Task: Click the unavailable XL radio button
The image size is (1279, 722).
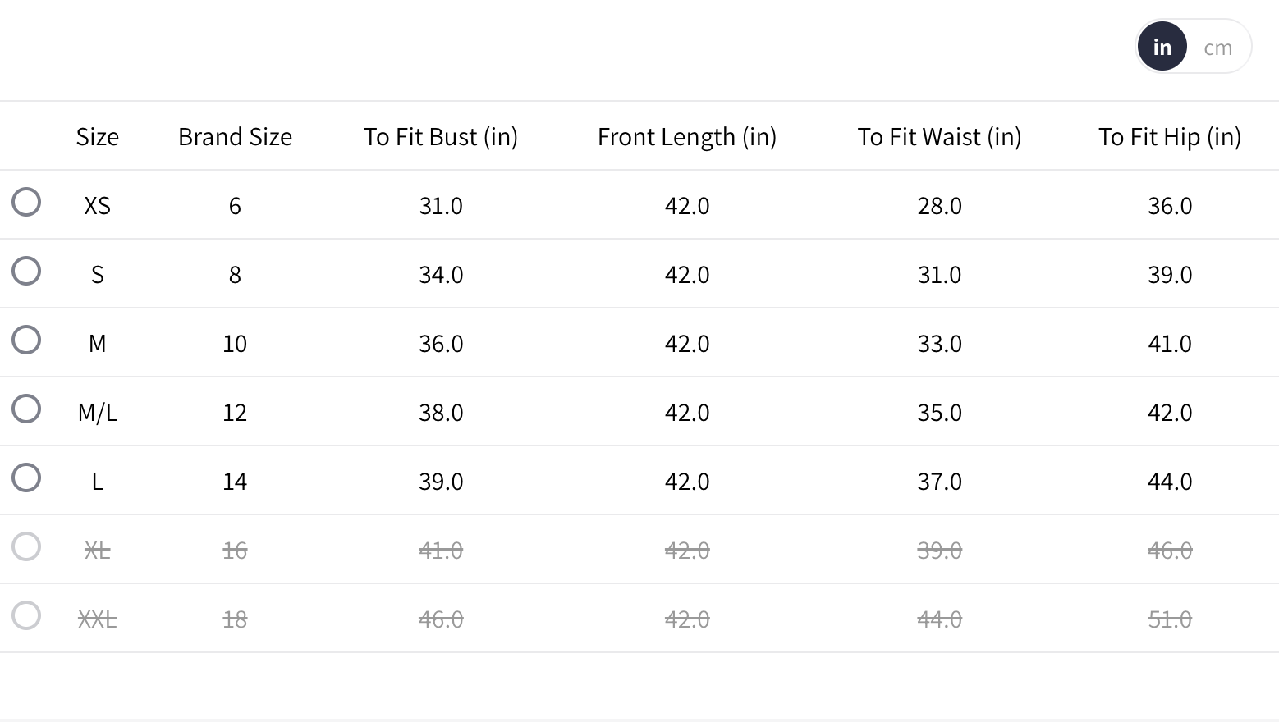Action: (x=26, y=546)
